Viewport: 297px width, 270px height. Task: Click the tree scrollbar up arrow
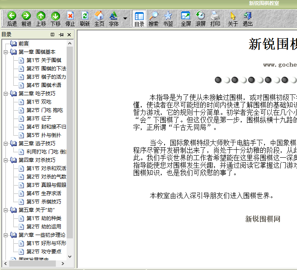coord(70,44)
